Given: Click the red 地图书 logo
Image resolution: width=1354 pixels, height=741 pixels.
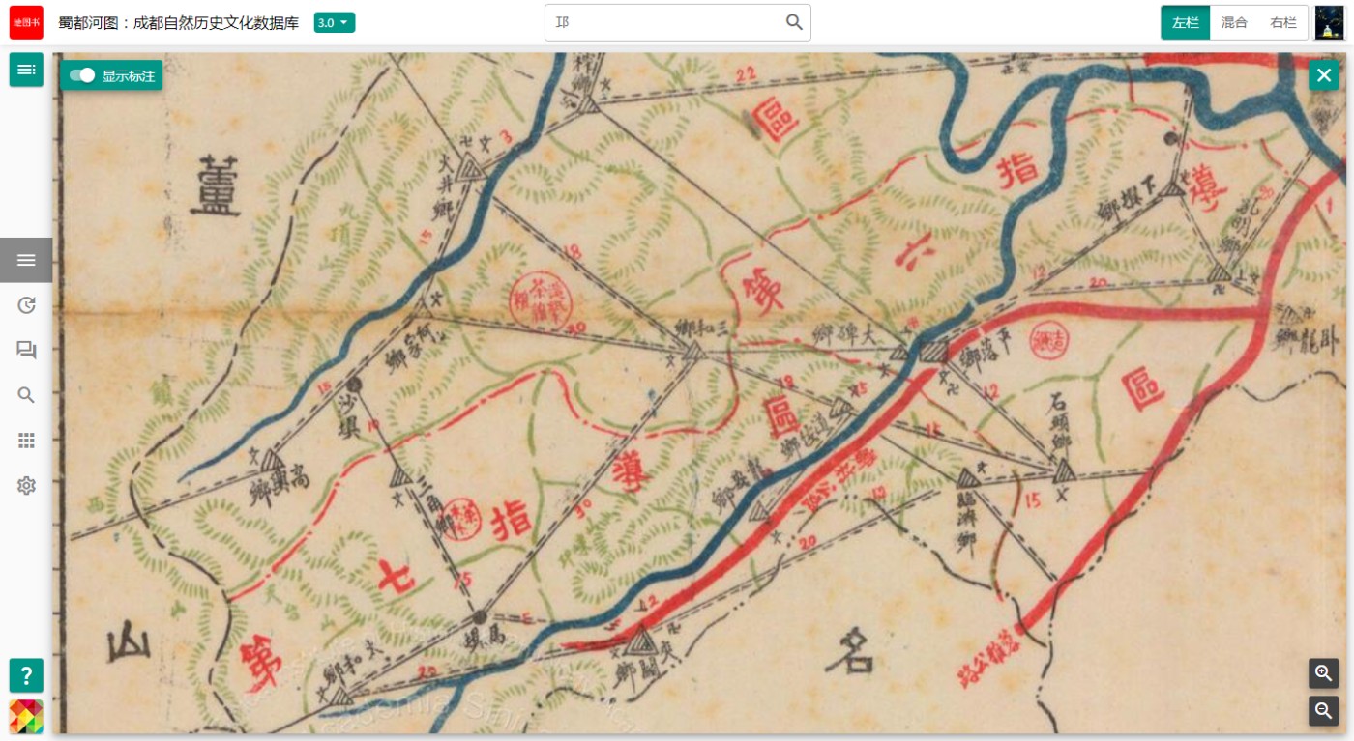Looking at the screenshot, I should 26,22.
